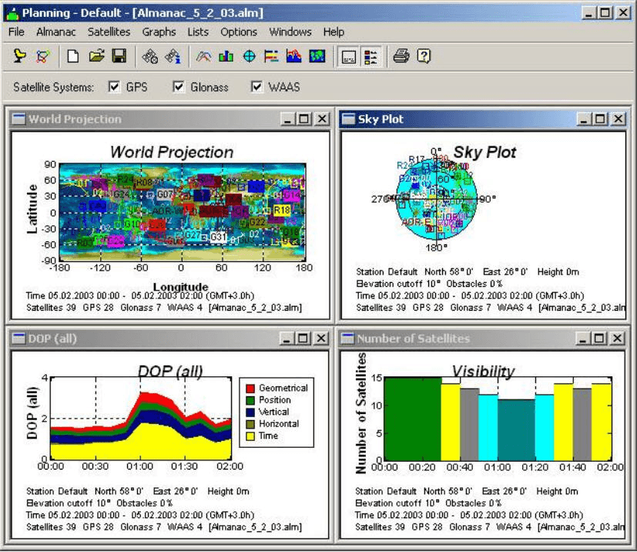Maximize the Sky Plot sub-window
Image resolution: width=637 pixels, height=552 pixels.
click(601, 119)
